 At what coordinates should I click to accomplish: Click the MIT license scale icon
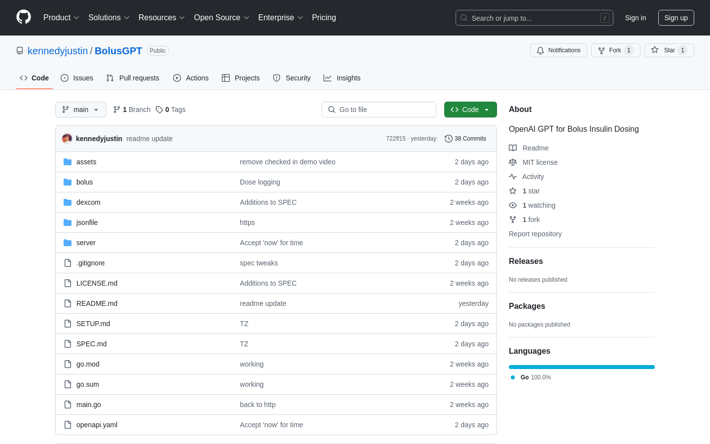513,162
